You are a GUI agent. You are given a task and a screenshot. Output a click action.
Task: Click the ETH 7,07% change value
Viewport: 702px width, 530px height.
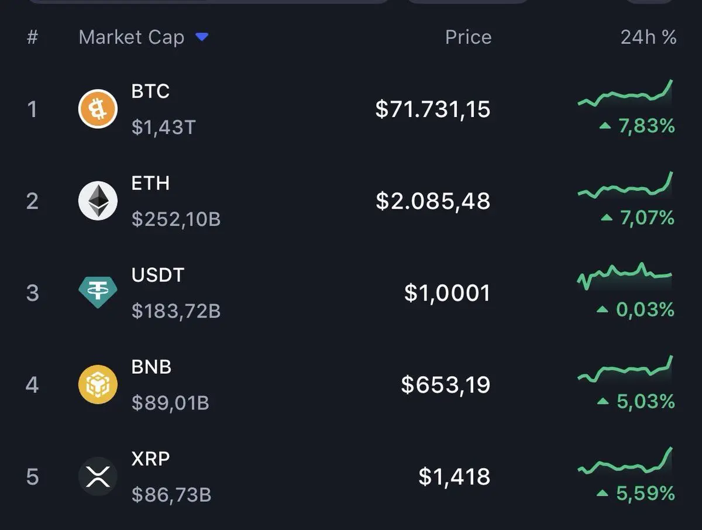(x=646, y=218)
